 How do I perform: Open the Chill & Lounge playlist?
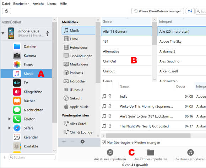78,132
